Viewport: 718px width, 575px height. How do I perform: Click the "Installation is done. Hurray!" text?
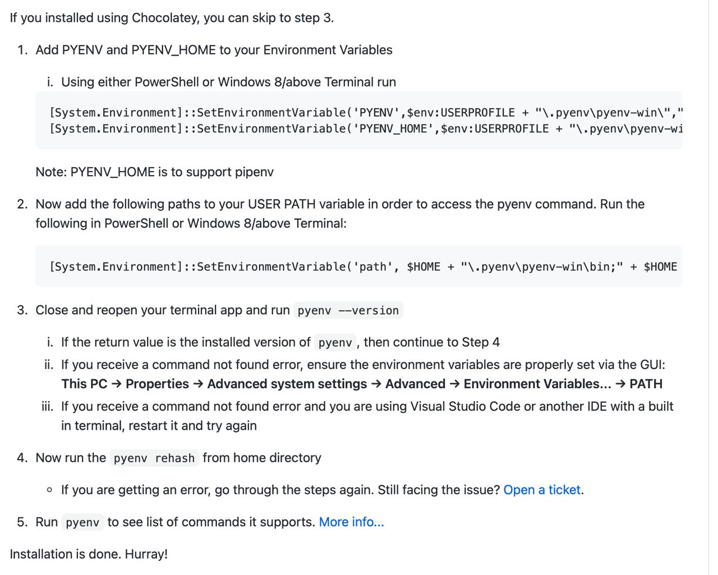(89, 554)
